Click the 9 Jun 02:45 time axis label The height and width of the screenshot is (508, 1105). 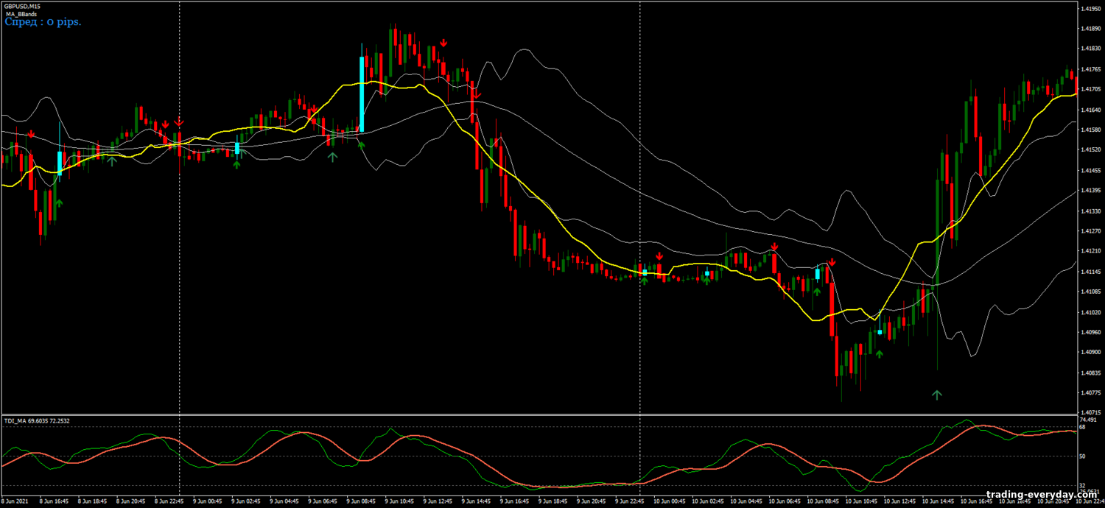[x=245, y=502]
